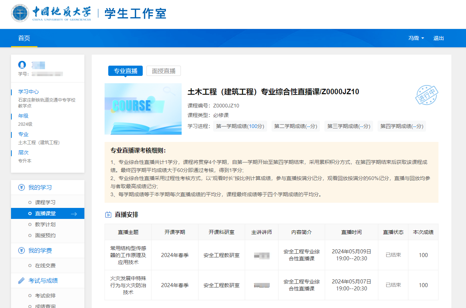Click the yen icon beside 我的学习
Screen dimensions: 466x308
click(22, 187)
